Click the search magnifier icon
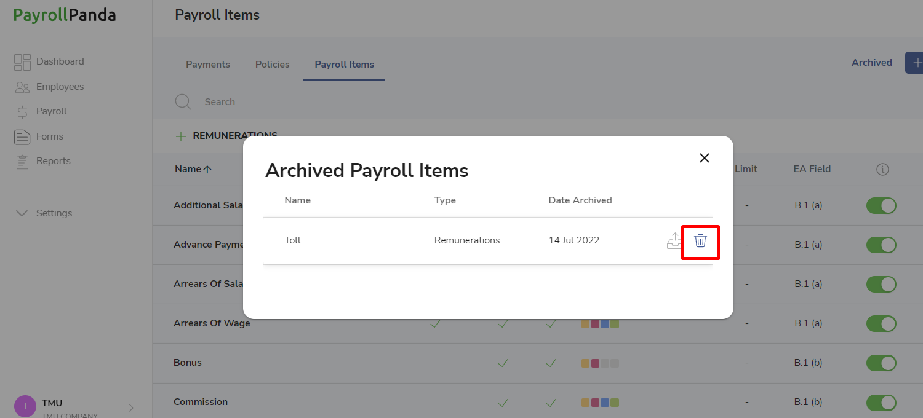 183,102
